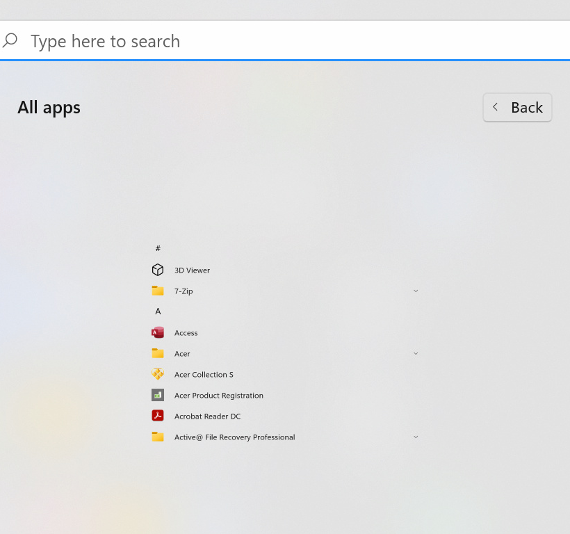570x534 pixels.
Task: Open Acrobat Reader DC icon
Action: point(157,416)
